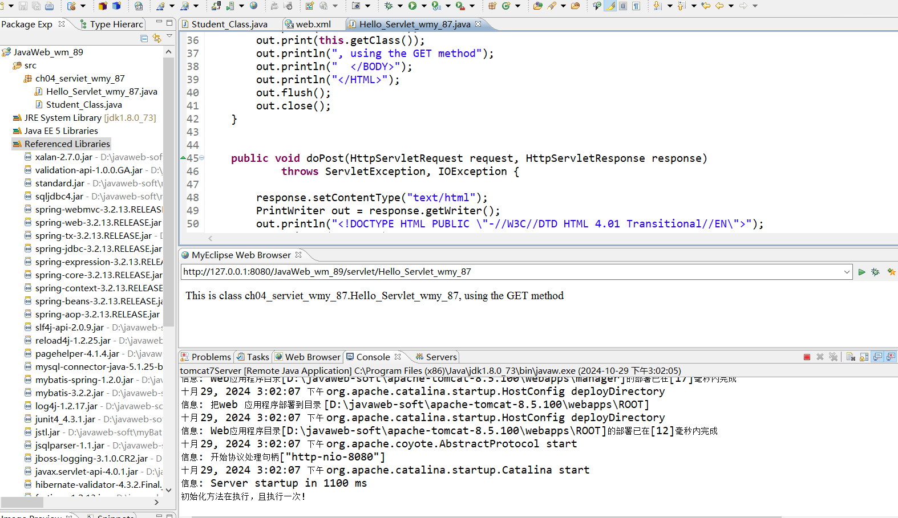Click the deploy to server icon in the toolbar
The height and width of the screenshot is (518, 898).
(x=216, y=6)
